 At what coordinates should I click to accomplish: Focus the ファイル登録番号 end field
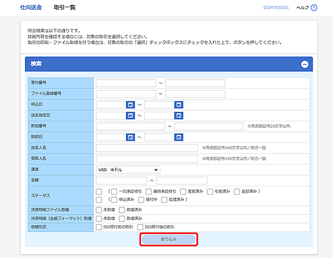coord(195,94)
